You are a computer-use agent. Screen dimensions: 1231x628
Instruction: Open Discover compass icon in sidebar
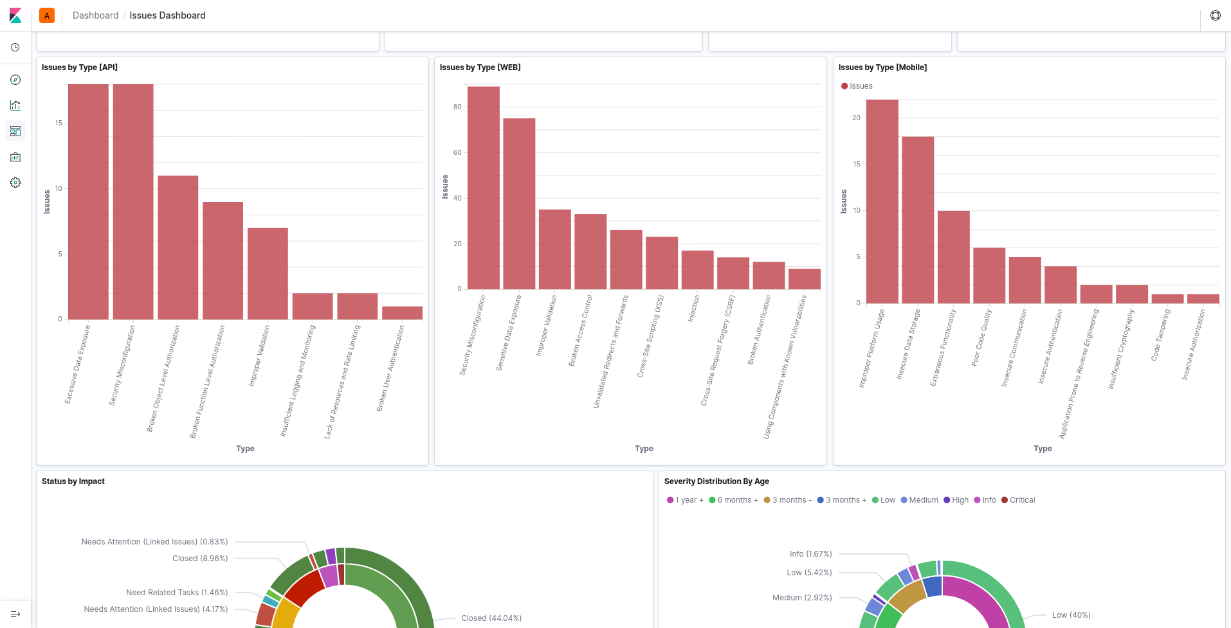15,80
